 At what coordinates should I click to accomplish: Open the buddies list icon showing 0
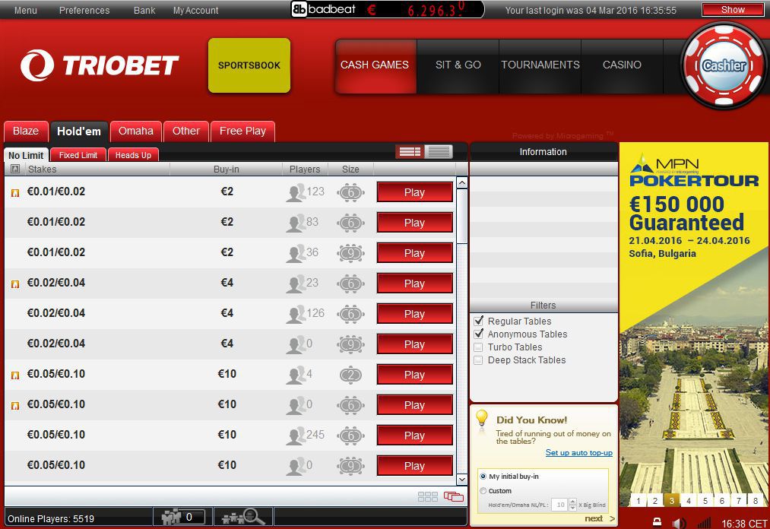[x=182, y=517]
